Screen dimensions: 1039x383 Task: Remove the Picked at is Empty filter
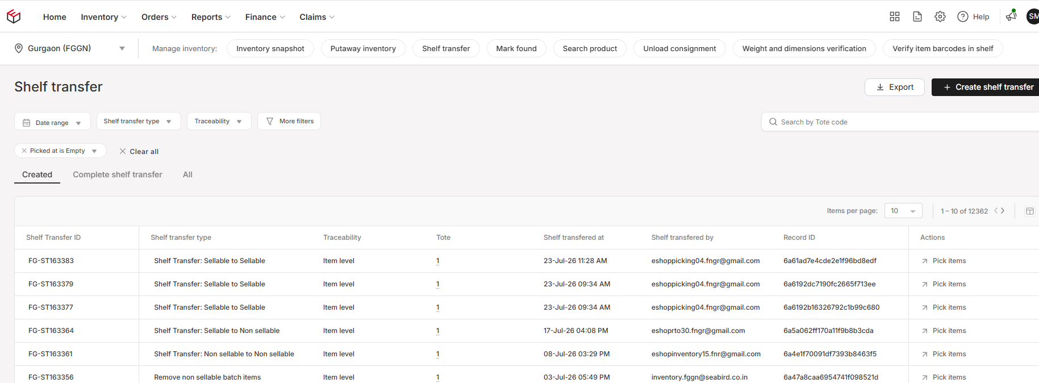(24, 151)
